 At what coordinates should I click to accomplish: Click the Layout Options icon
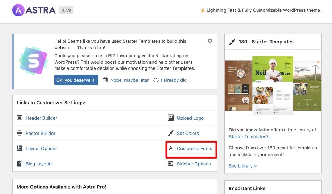(19, 148)
